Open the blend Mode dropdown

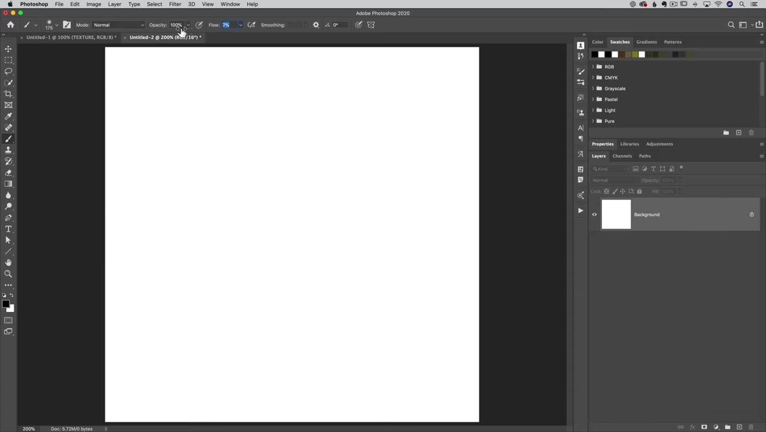[x=119, y=25]
